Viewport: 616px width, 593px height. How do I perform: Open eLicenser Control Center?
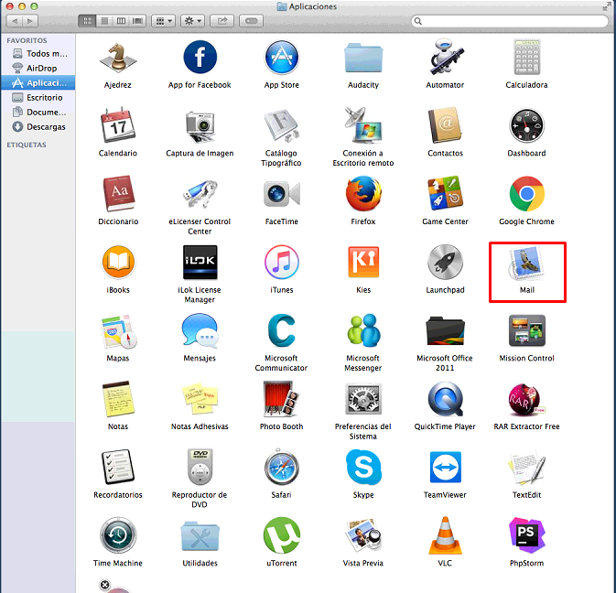pyautogui.click(x=200, y=194)
